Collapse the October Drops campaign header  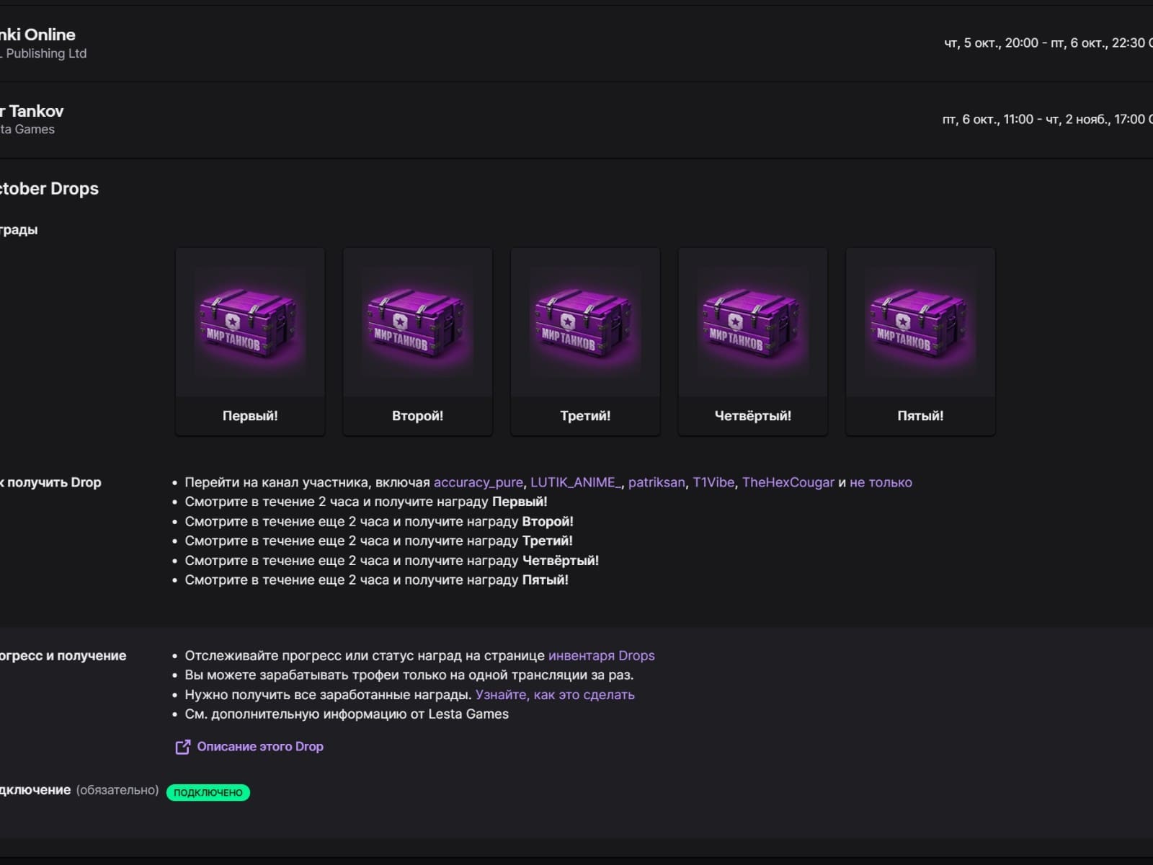click(49, 189)
